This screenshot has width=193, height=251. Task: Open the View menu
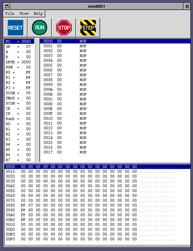[24, 14]
